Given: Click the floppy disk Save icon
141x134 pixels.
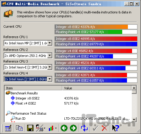Looking at the screenshot, I should tap(30, 128).
